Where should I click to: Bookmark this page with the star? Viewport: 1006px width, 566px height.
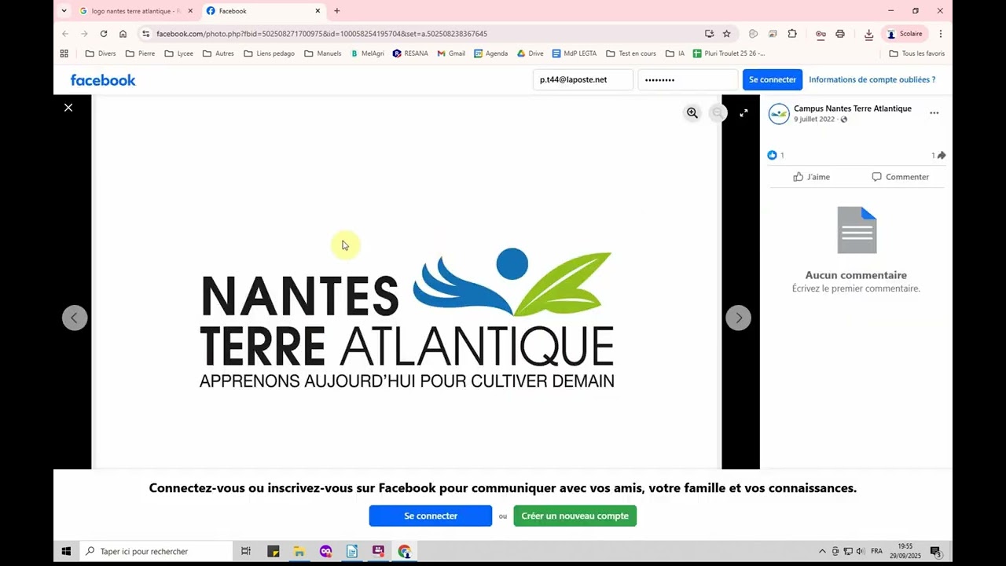coord(727,34)
